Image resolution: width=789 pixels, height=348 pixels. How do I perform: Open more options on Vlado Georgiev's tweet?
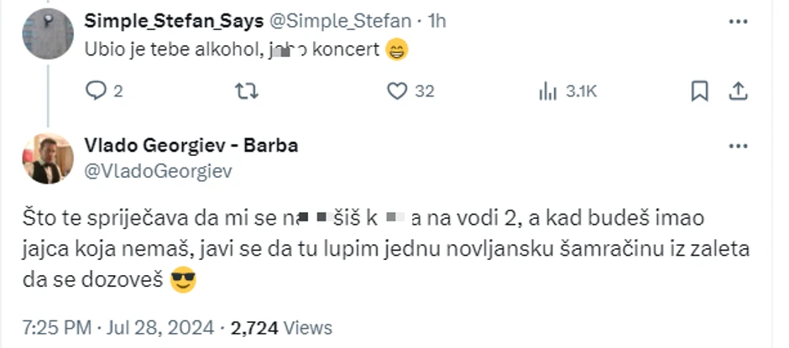[737, 146]
